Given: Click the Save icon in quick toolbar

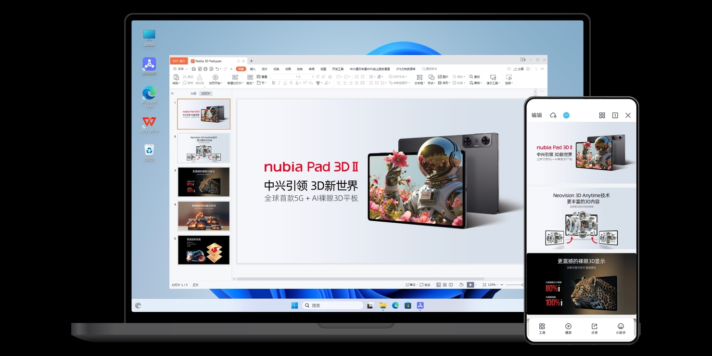Looking at the screenshot, I should (193, 69).
